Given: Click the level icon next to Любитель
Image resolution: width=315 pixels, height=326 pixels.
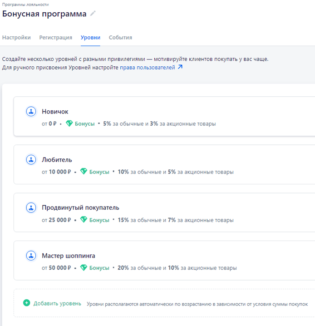Looking at the screenshot, I should pyautogui.click(x=31, y=160).
